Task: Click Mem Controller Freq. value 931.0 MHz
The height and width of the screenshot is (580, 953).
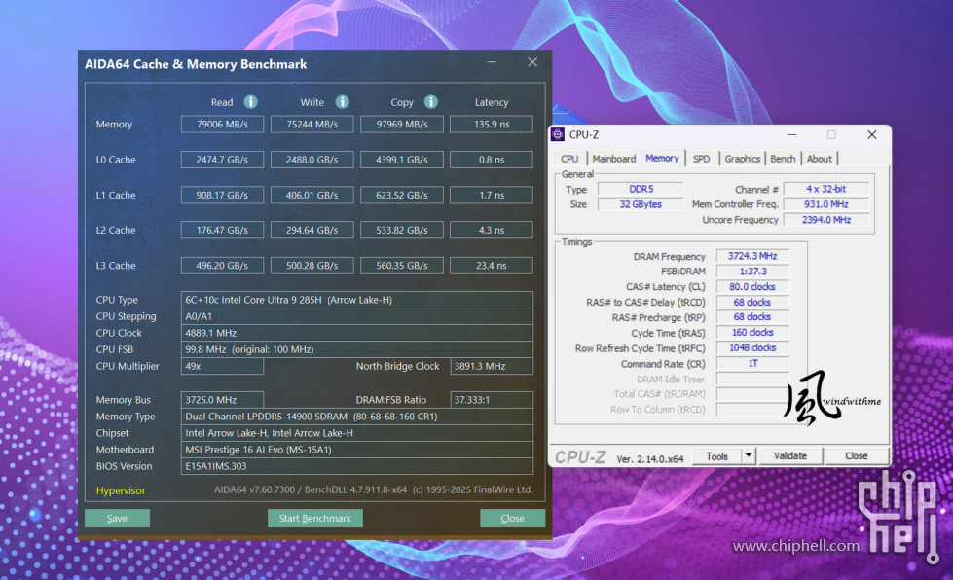Action: pyautogui.click(x=826, y=204)
